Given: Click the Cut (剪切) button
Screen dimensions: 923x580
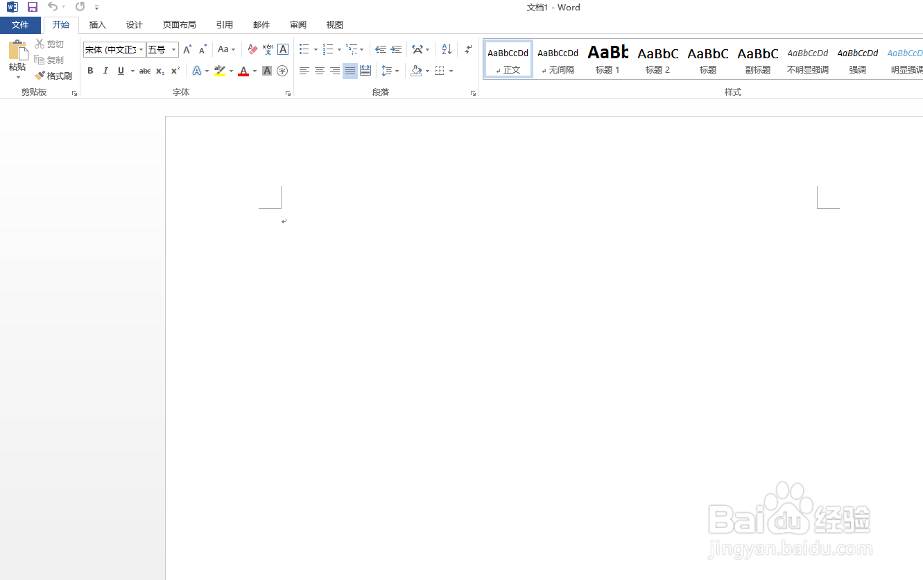Looking at the screenshot, I should (x=49, y=44).
